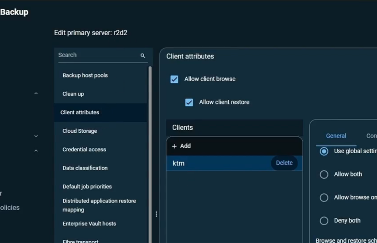
Task: Choose the Allow both radio option
Action: [x=324, y=174]
